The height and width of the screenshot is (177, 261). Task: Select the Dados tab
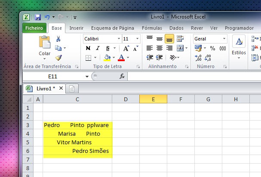pyautogui.click(x=176, y=28)
